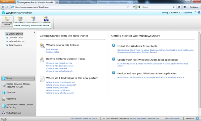Open the Firefox application menu button
Image resolution: width=201 pixels, height=121 pixels.
[x=7, y=2]
